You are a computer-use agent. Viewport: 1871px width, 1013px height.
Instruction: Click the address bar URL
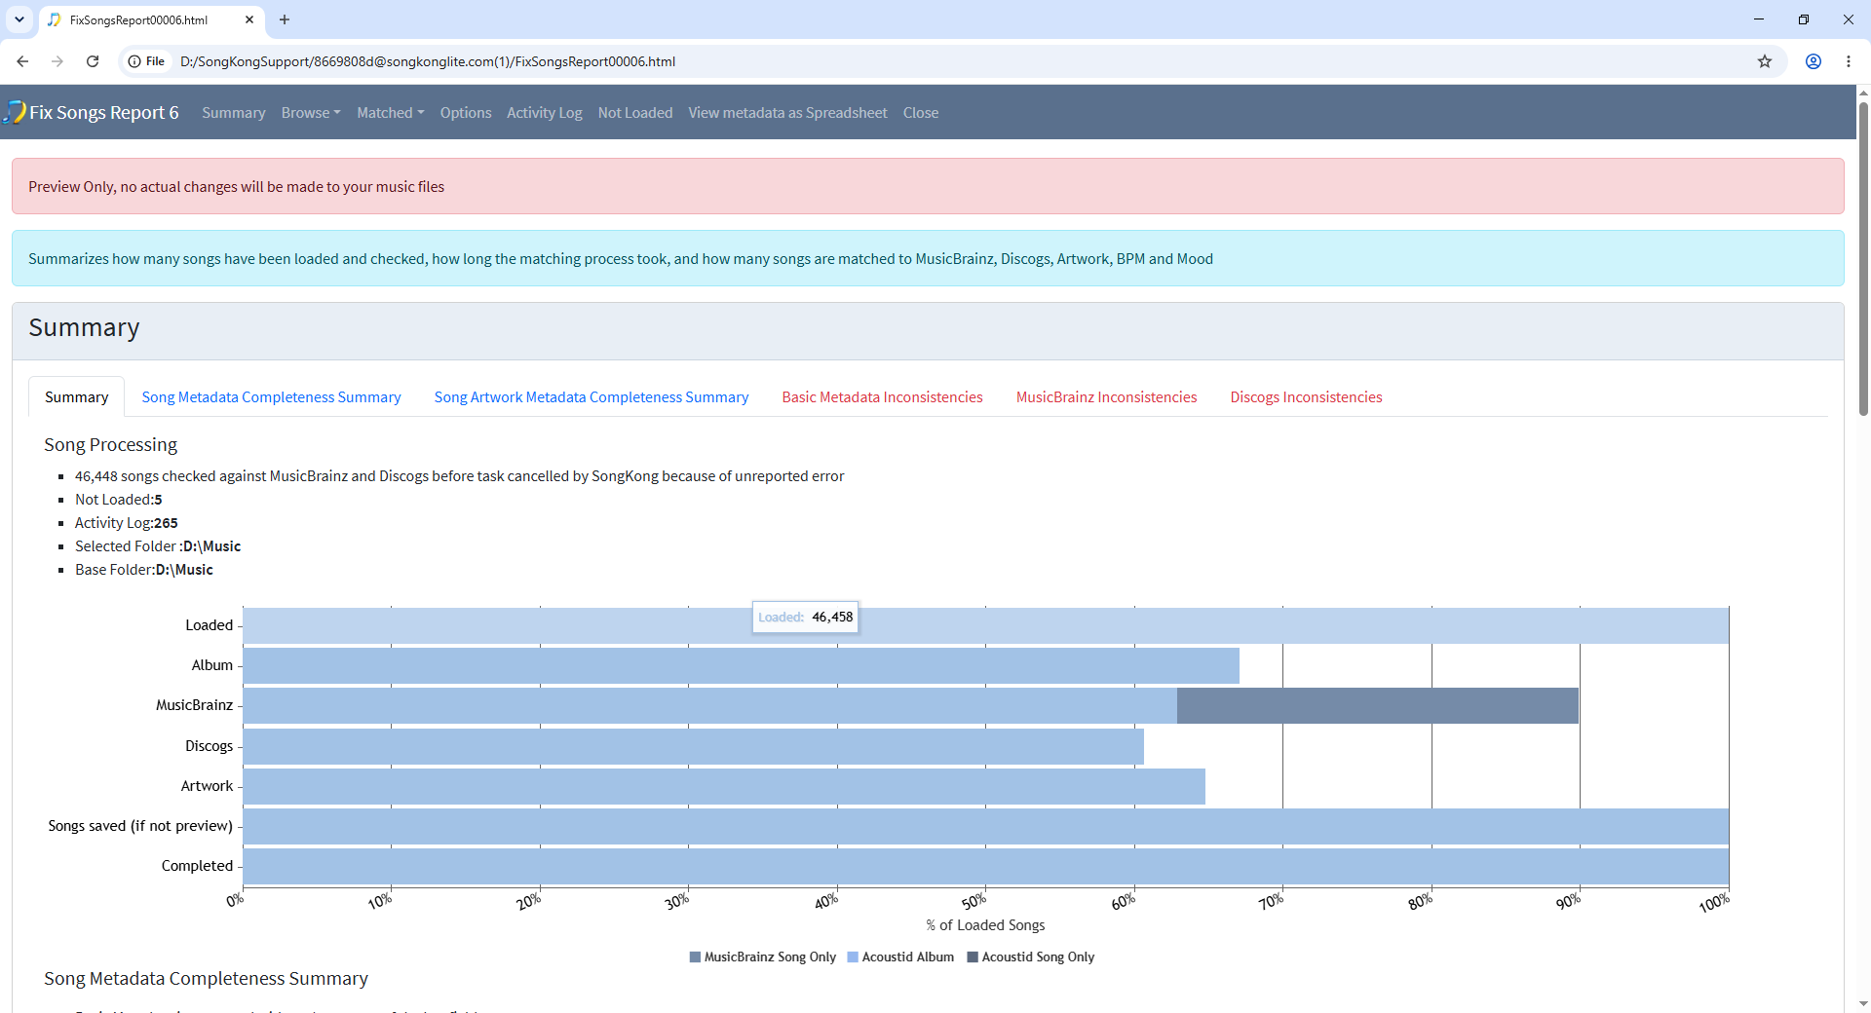pos(428,61)
